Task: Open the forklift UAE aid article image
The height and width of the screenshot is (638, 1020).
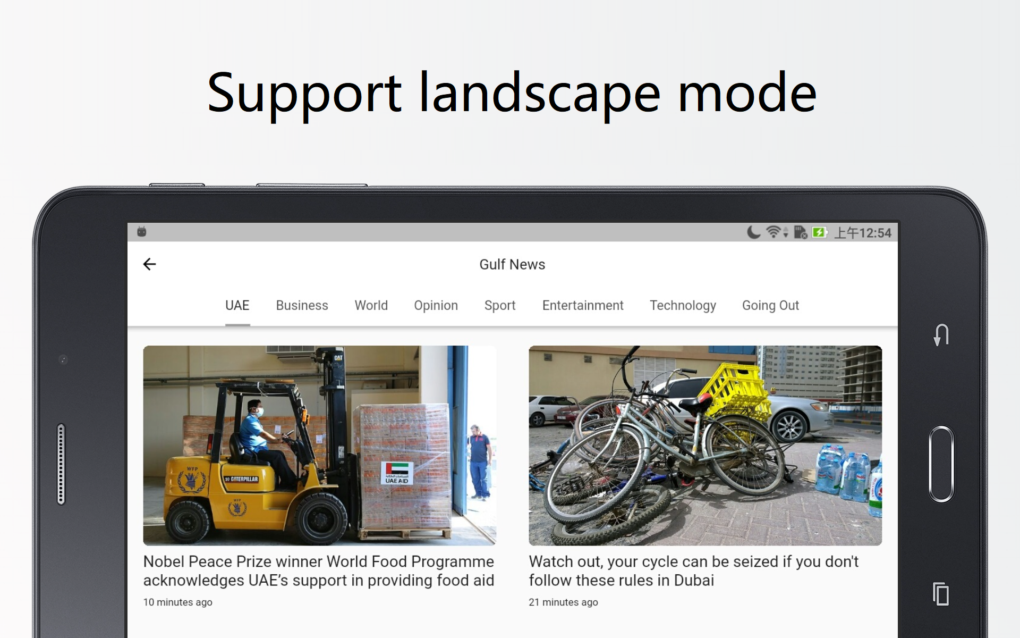Action: click(x=319, y=446)
